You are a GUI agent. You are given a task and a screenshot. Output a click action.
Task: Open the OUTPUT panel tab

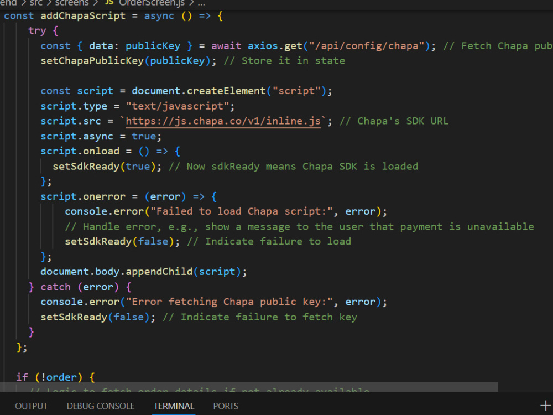31,406
